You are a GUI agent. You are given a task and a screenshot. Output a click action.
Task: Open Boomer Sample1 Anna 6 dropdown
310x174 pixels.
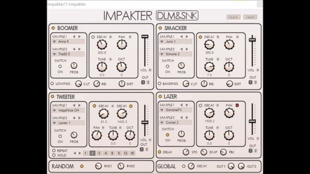pos(68,42)
